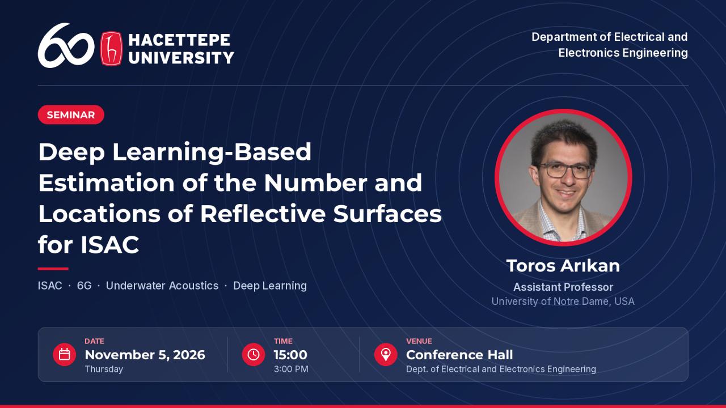Click the Deep Learning tag
Viewport: 726px width, 408px height.
(x=270, y=286)
